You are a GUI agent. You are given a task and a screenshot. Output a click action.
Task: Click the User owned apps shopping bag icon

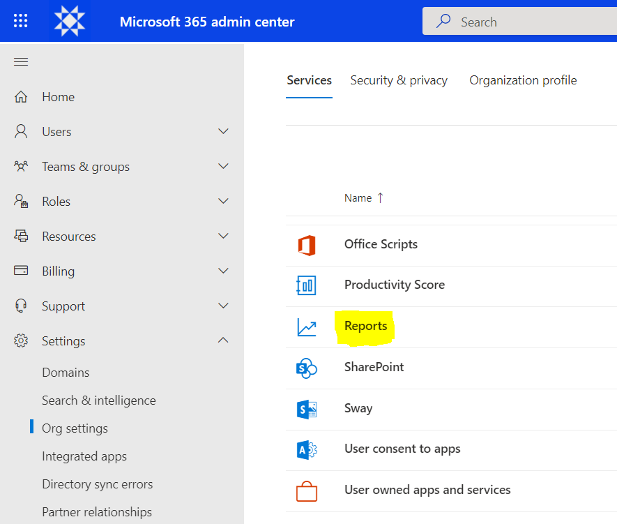pos(307,491)
